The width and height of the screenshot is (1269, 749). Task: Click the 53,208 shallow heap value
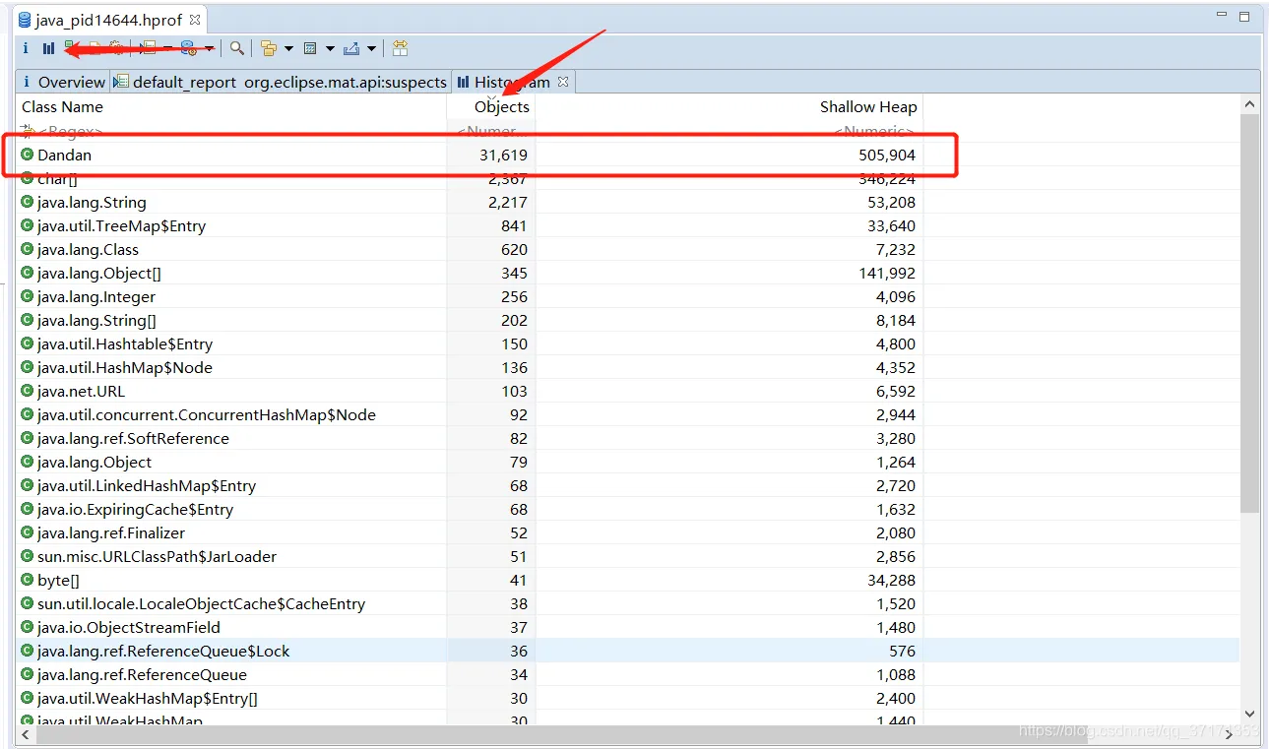pos(891,202)
